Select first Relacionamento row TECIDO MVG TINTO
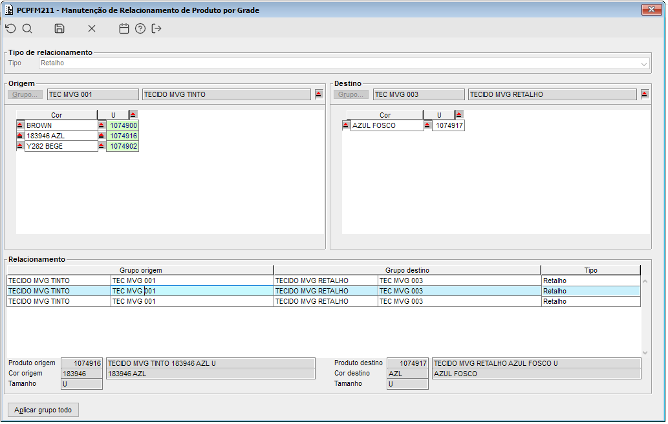668x424 pixels. [59, 281]
